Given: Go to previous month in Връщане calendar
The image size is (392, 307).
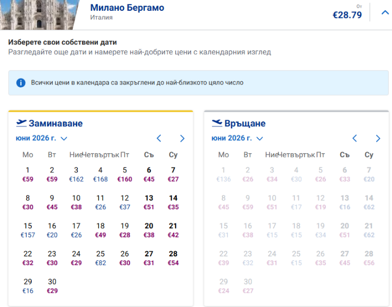Looking at the screenshot, I should click(355, 138).
